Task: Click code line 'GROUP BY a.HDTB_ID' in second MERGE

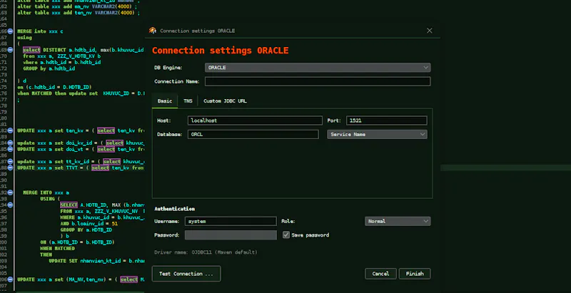Action: click(86, 230)
